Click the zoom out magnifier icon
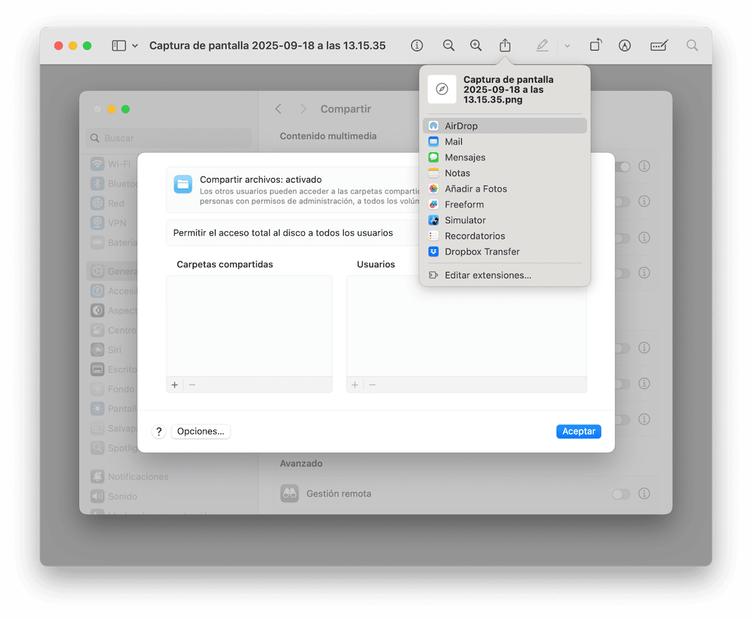752x619 pixels. click(448, 45)
